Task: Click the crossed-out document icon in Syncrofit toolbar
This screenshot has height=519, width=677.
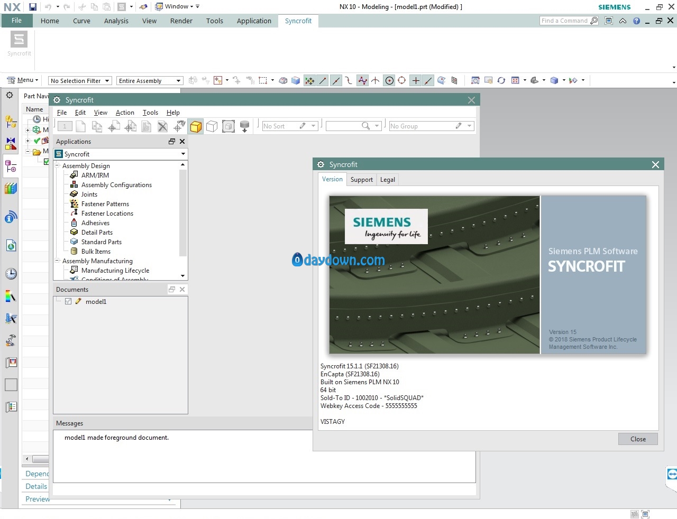Action: click(x=163, y=126)
